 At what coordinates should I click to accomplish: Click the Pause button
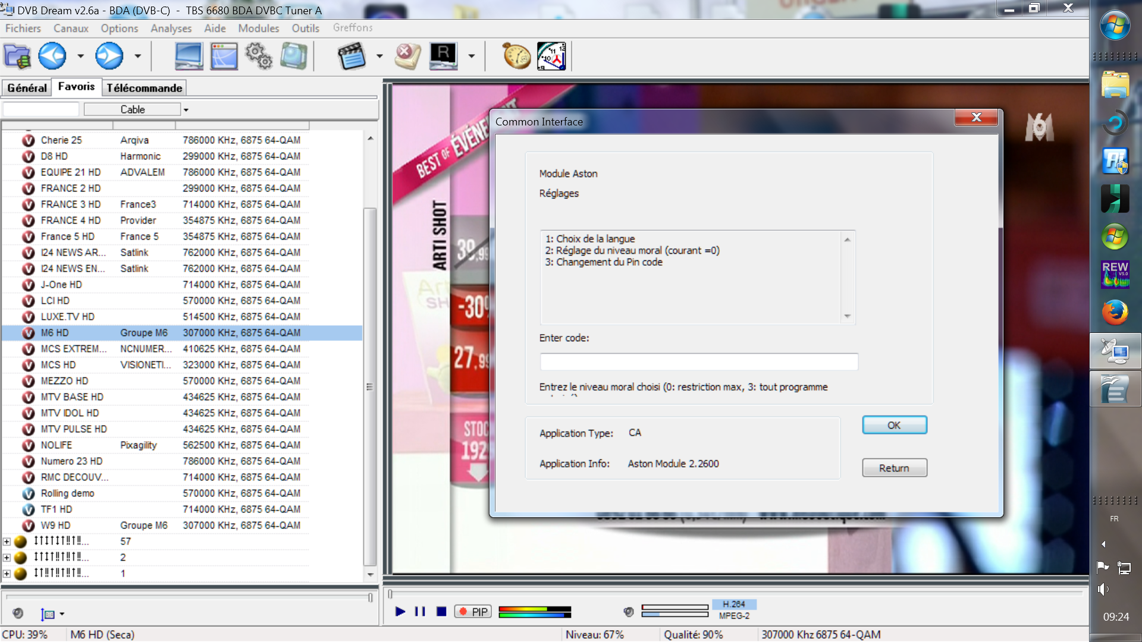pos(420,612)
